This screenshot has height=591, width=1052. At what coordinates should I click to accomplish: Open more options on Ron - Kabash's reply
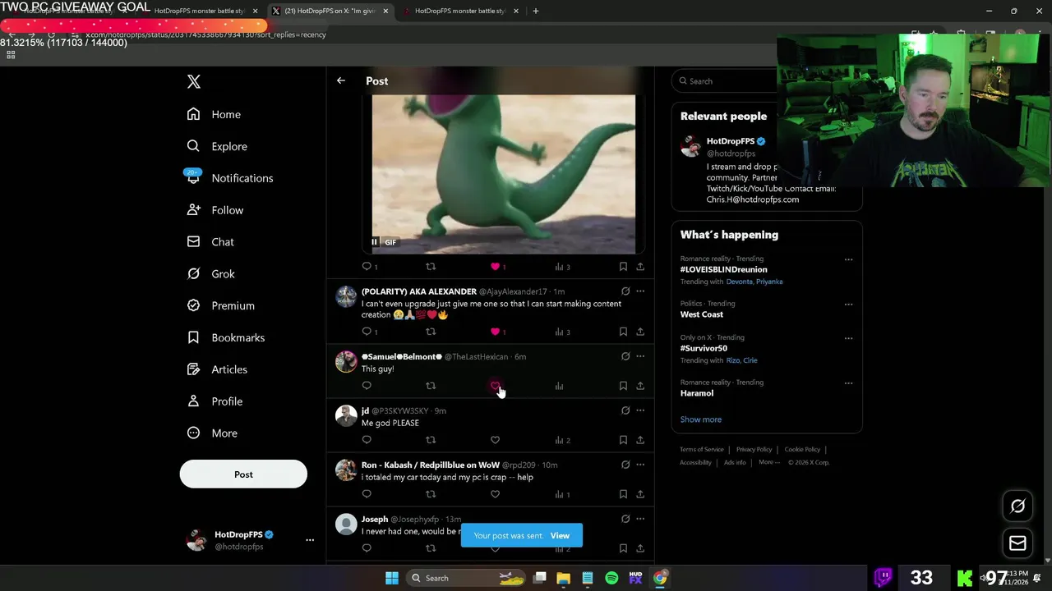coord(640,465)
